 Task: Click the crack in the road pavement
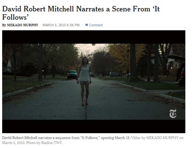click(x=86, y=112)
